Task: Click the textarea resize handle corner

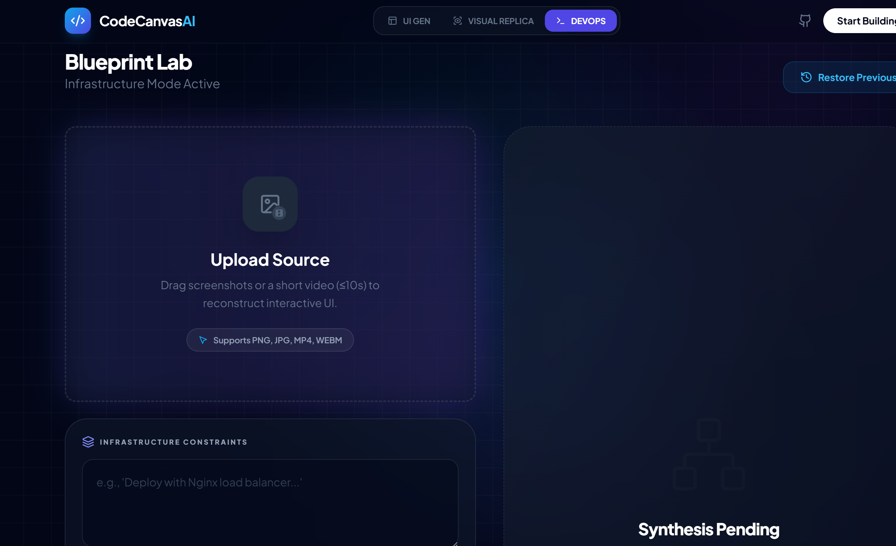Action: point(455,544)
